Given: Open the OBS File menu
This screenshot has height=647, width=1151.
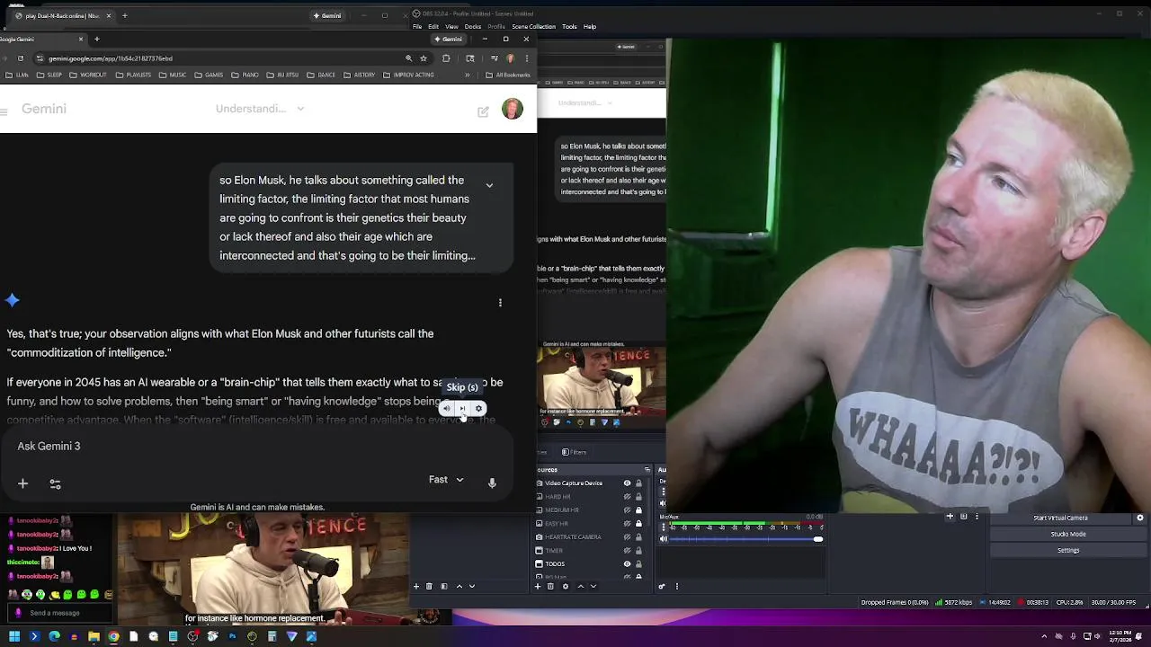Looking at the screenshot, I should pos(417,27).
